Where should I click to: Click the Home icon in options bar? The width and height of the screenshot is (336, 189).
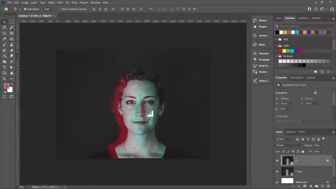pyautogui.click(x=6, y=9)
